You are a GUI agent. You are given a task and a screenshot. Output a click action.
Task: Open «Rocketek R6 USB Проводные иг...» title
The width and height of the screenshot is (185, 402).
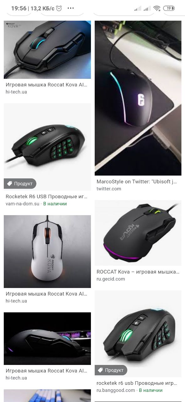pyautogui.click(x=46, y=197)
